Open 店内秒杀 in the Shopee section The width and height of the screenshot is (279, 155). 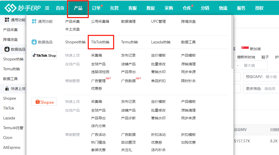click(158, 150)
